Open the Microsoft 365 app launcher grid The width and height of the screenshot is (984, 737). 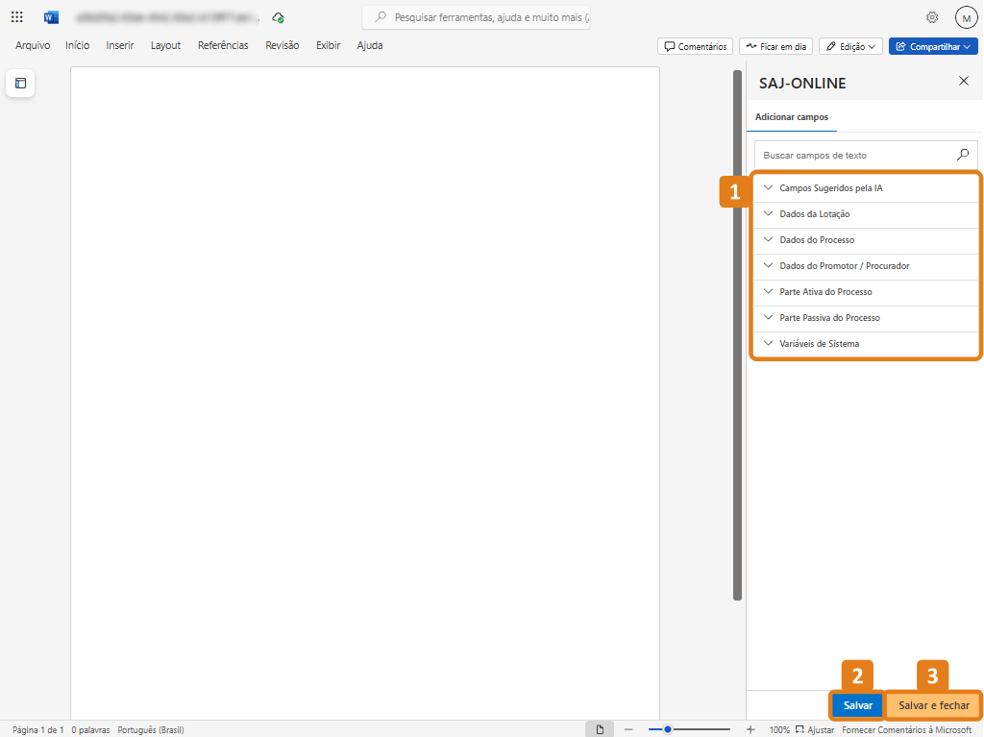point(17,17)
